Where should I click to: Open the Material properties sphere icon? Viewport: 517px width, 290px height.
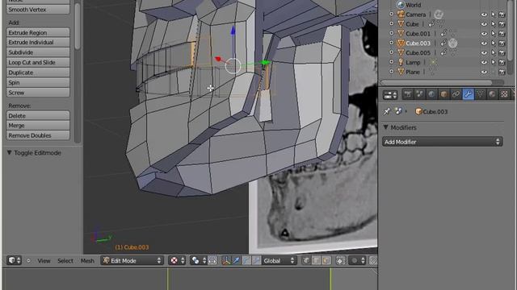[x=492, y=95]
